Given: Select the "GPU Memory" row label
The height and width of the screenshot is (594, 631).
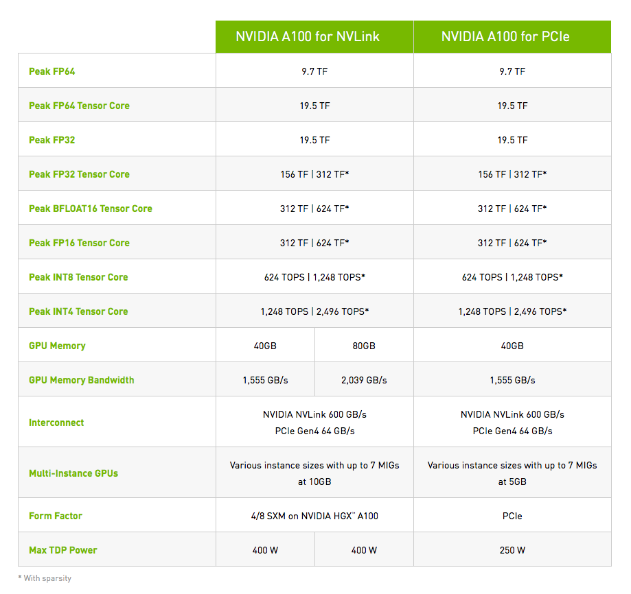Looking at the screenshot, I should (x=57, y=346).
